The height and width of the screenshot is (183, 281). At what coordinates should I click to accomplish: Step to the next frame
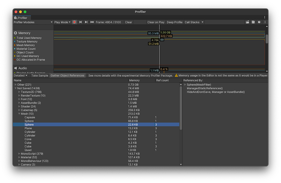[x=86, y=22]
